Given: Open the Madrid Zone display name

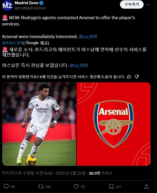Looking at the screenshot, I should tap(27, 3).
